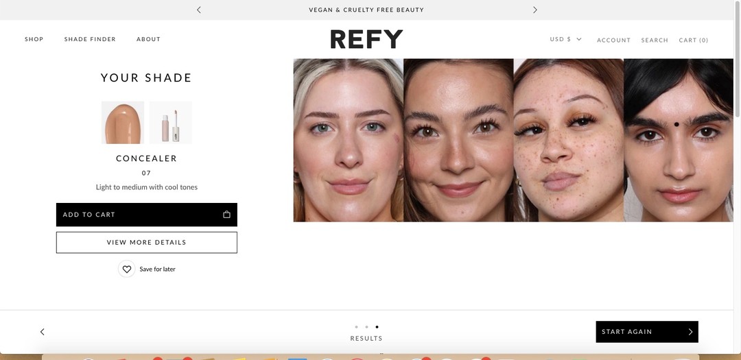Screen dimensions: 741x360
Task: Select the concealer tube product thumbnail
Action: 171,122
